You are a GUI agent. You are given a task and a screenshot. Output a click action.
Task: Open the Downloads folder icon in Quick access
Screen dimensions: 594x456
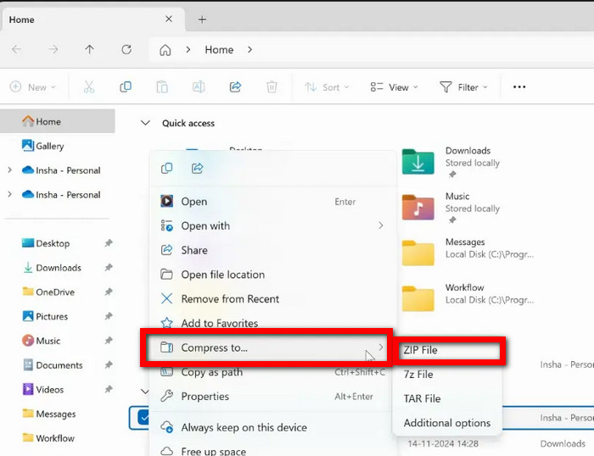coord(417,162)
